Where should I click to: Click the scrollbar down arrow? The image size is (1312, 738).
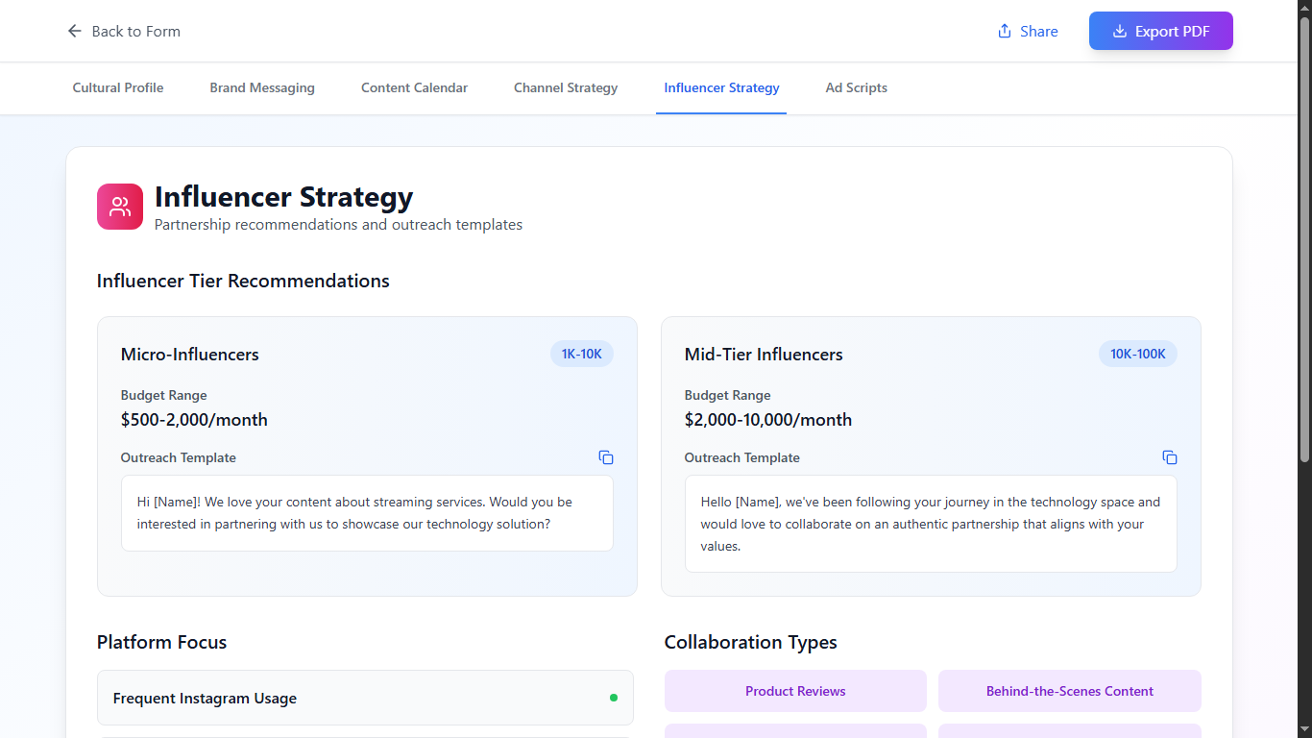point(1304,729)
